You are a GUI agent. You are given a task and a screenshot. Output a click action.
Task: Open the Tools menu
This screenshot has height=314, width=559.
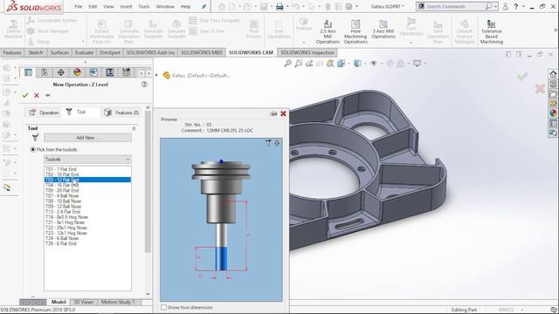[144, 6]
